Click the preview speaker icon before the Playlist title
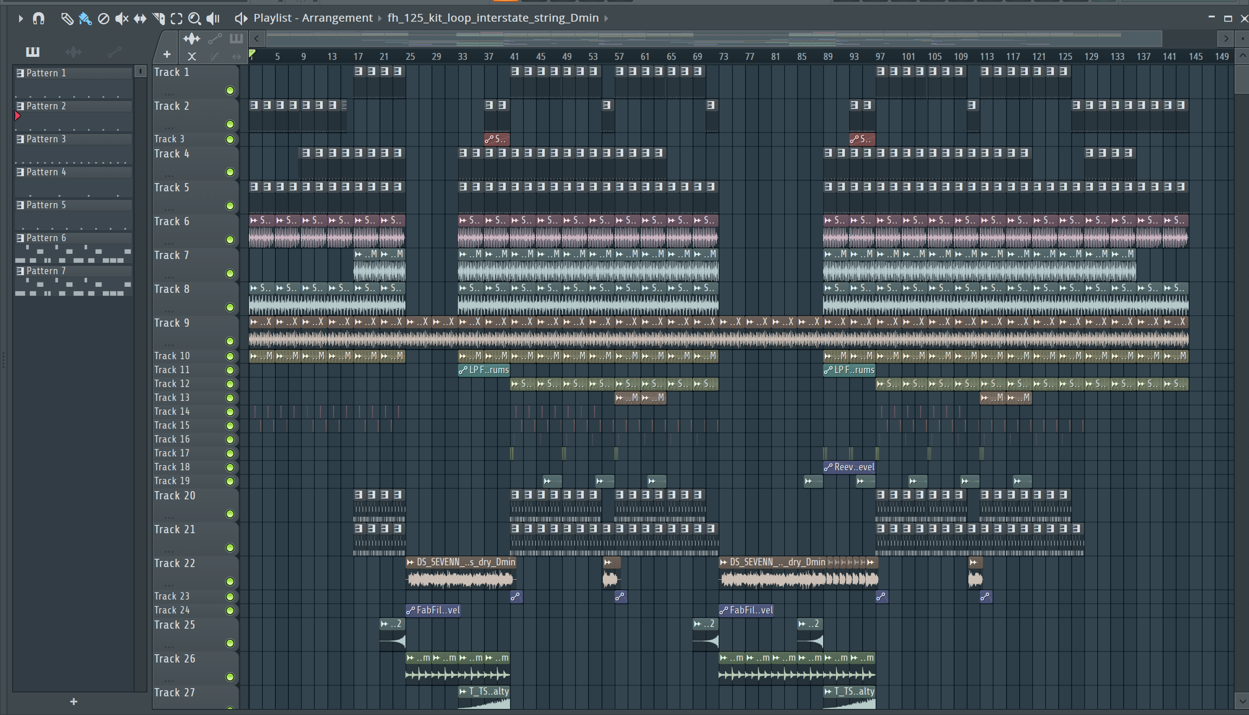This screenshot has width=1249, height=715. (x=240, y=18)
